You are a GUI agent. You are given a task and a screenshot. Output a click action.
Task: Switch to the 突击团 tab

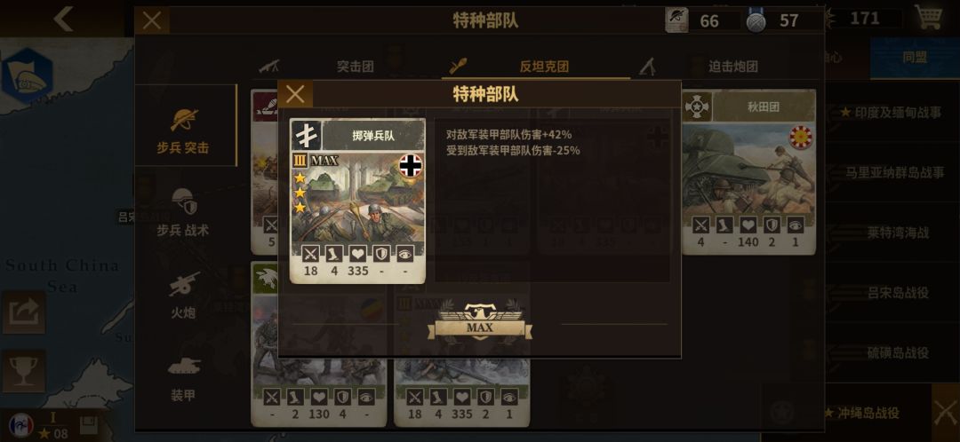pos(355,67)
